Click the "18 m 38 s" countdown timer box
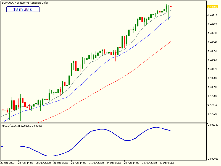The height and width of the screenshot is (166, 221). tap(23, 9)
